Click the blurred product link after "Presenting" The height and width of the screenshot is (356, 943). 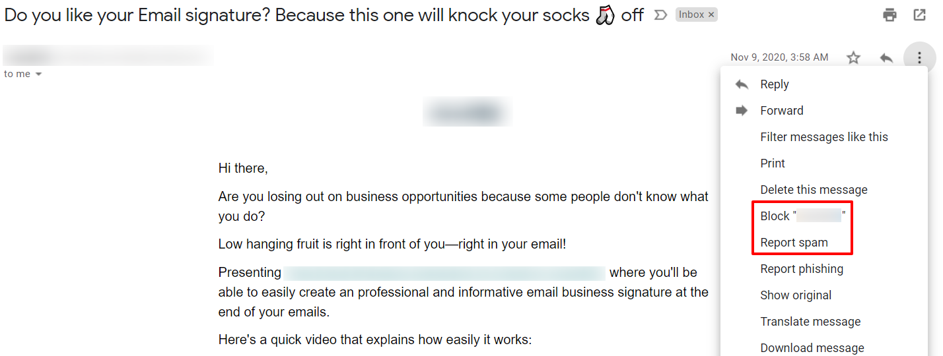[444, 273]
